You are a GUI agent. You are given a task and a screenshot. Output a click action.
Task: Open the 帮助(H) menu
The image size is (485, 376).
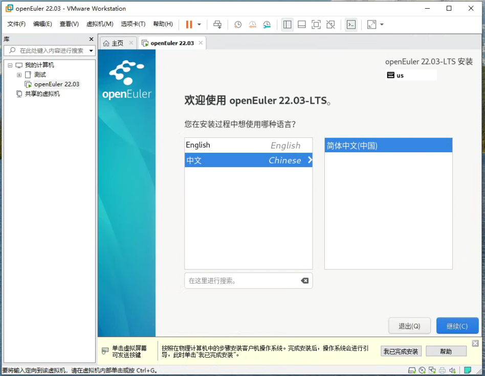[163, 24]
